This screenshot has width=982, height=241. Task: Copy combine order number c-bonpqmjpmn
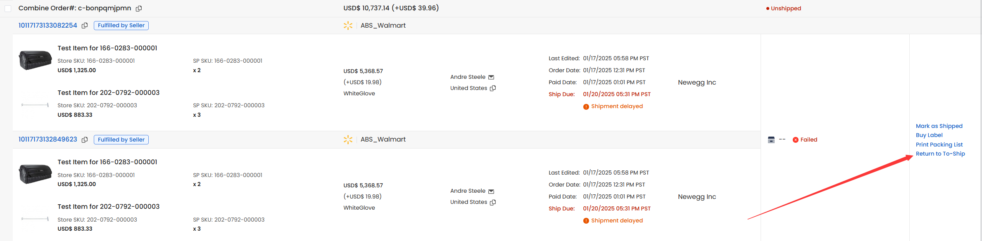(x=139, y=8)
